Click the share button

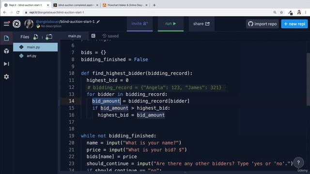(x=201, y=24)
